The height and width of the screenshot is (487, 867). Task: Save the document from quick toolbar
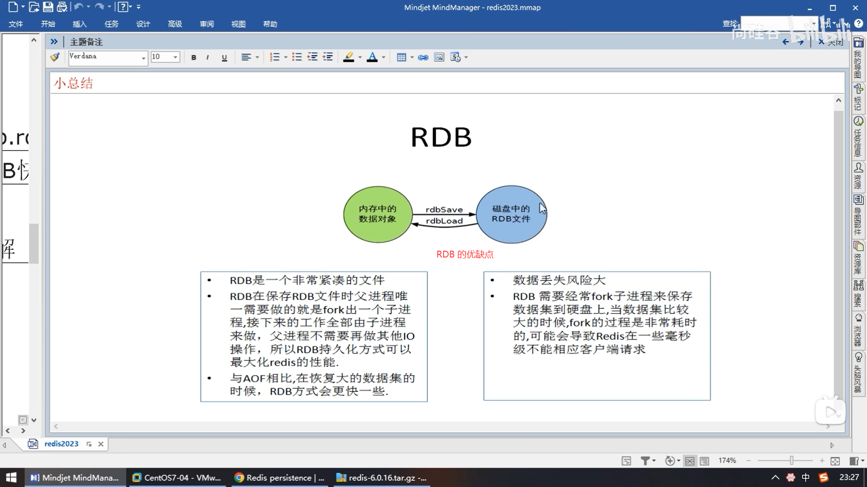[x=48, y=7]
